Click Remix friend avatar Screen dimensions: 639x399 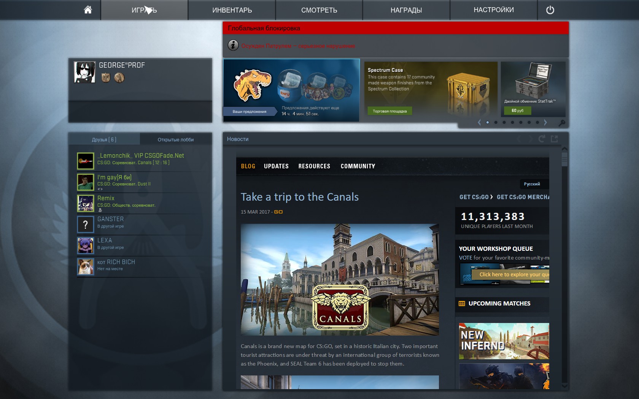(86, 203)
